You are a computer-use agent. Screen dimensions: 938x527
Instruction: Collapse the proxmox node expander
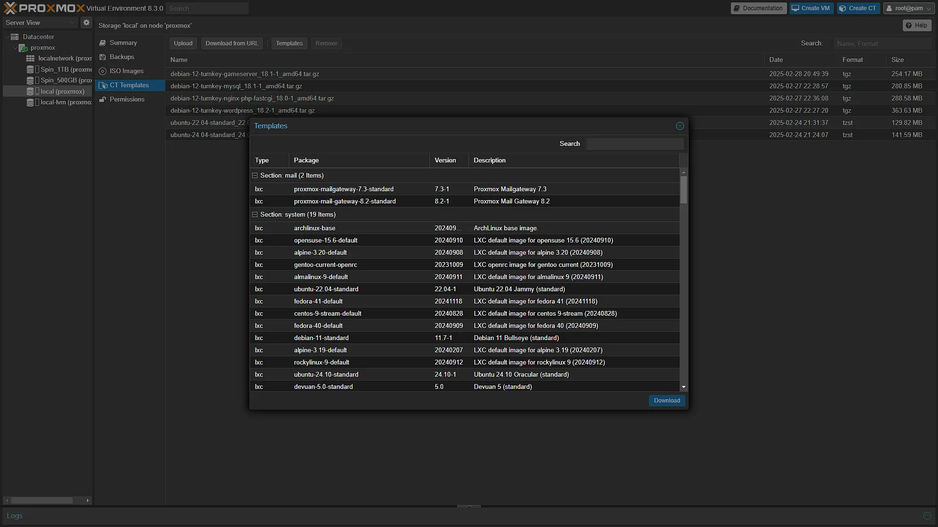tap(15, 47)
